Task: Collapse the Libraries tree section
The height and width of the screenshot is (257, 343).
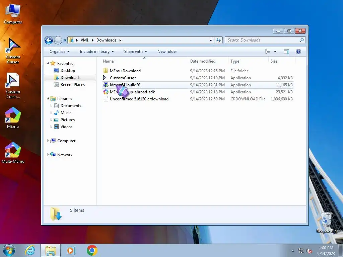Action: [x=48, y=99]
